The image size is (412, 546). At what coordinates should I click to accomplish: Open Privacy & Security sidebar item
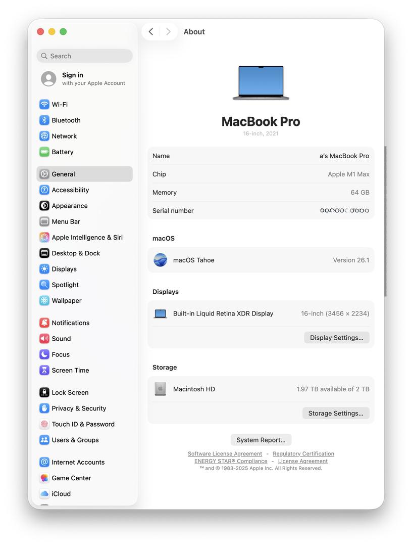(x=79, y=408)
